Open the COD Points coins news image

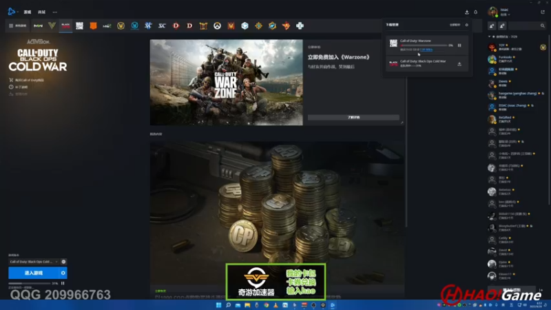(x=277, y=213)
